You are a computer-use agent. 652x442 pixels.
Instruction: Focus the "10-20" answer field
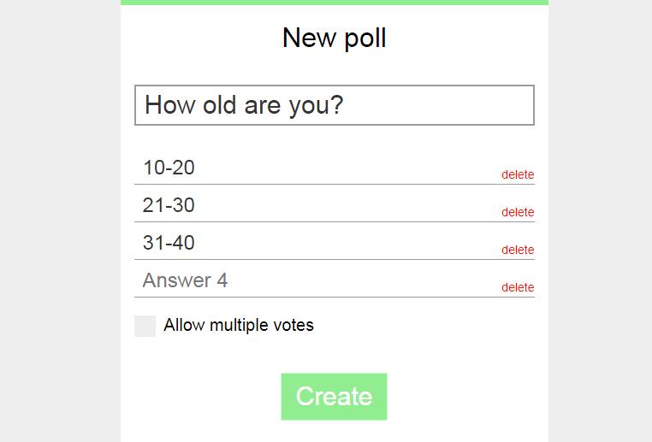click(x=317, y=168)
